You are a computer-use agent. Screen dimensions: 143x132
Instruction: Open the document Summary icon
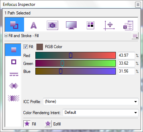pos(128,25)
